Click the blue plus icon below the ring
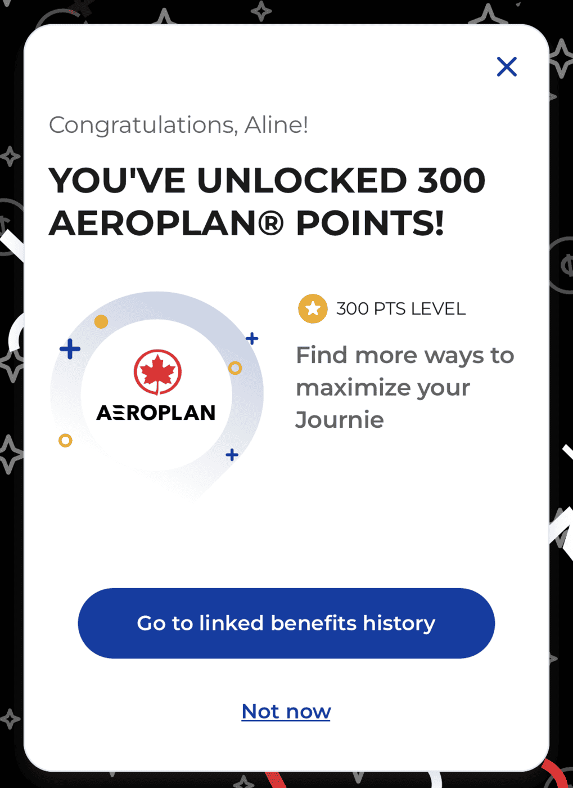This screenshot has width=573, height=788. coord(232,454)
